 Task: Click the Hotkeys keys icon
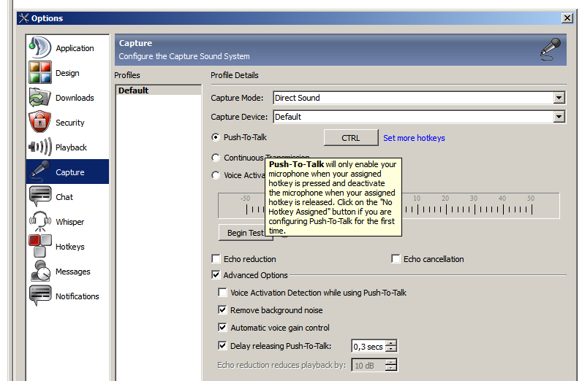click(39, 247)
